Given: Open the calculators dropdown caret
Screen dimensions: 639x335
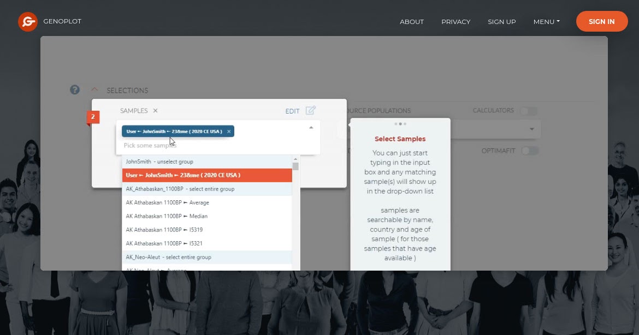Looking at the screenshot, I should (532, 129).
